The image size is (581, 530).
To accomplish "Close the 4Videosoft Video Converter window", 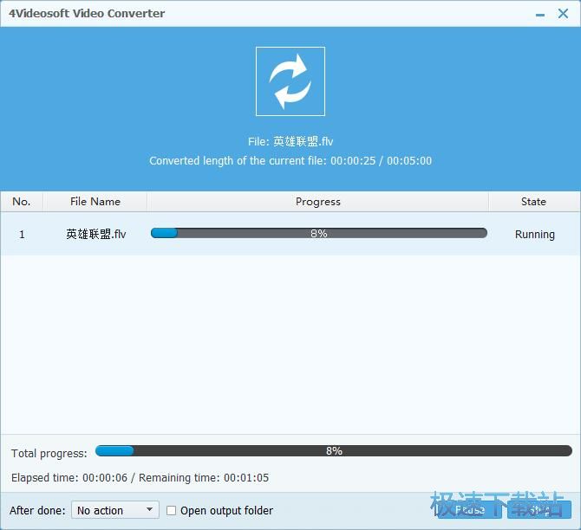I will 563,14.
